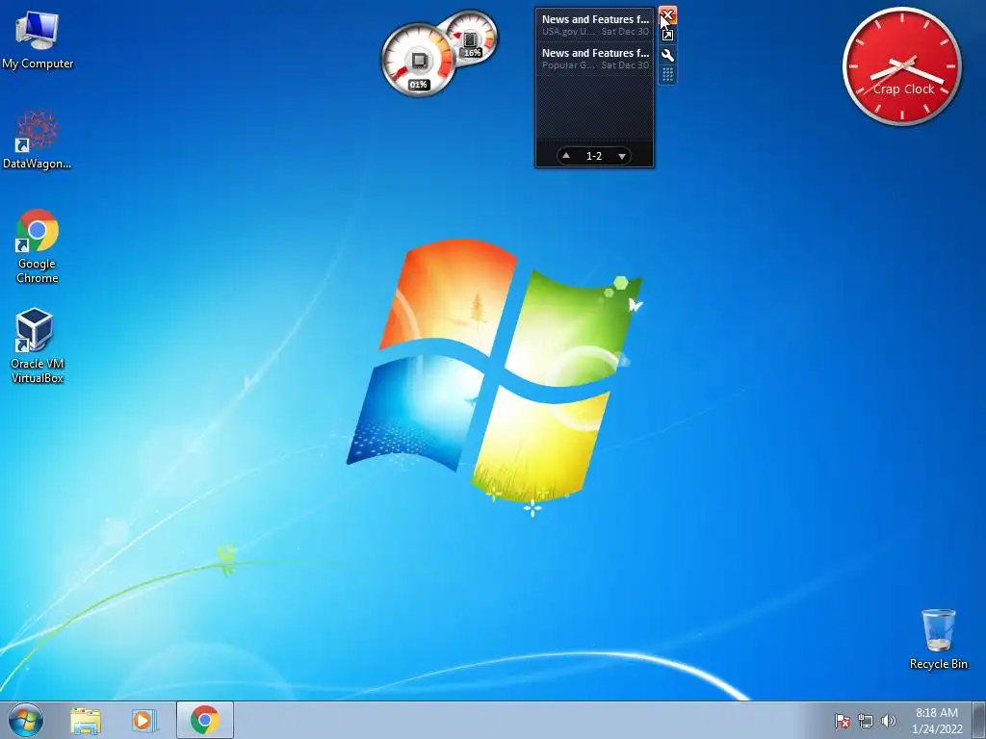Click the memory usage meter dial showing 16%
The height and width of the screenshot is (739, 986).
(472, 37)
